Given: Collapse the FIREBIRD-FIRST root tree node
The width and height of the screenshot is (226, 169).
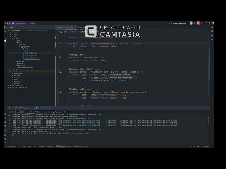Looking at the screenshot, I should coord(8,31).
